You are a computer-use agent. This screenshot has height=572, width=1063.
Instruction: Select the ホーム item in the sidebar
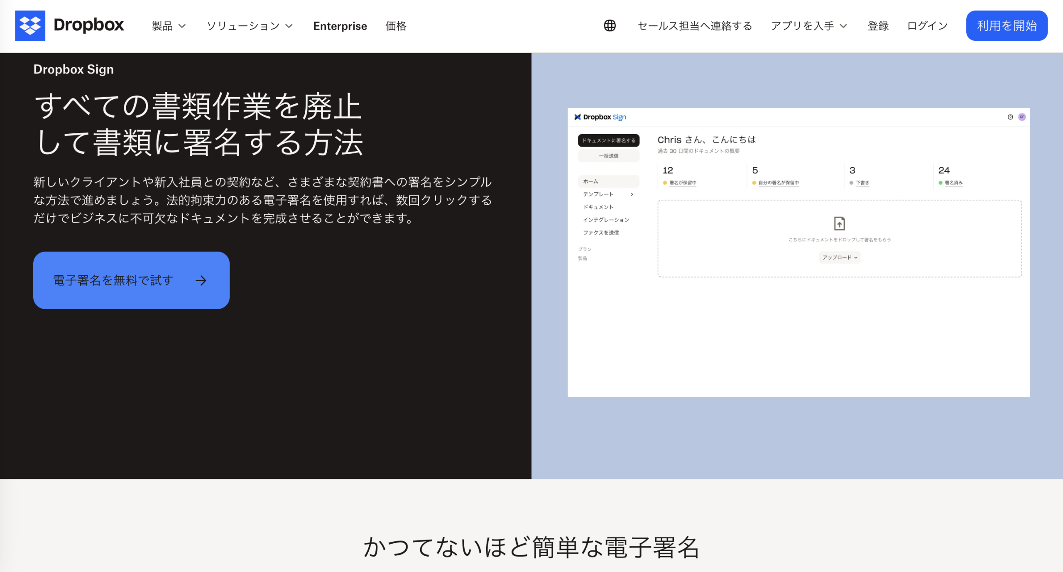[x=590, y=181]
